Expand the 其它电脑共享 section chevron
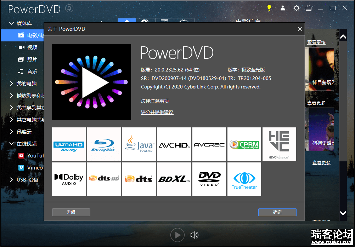 coord(11,119)
